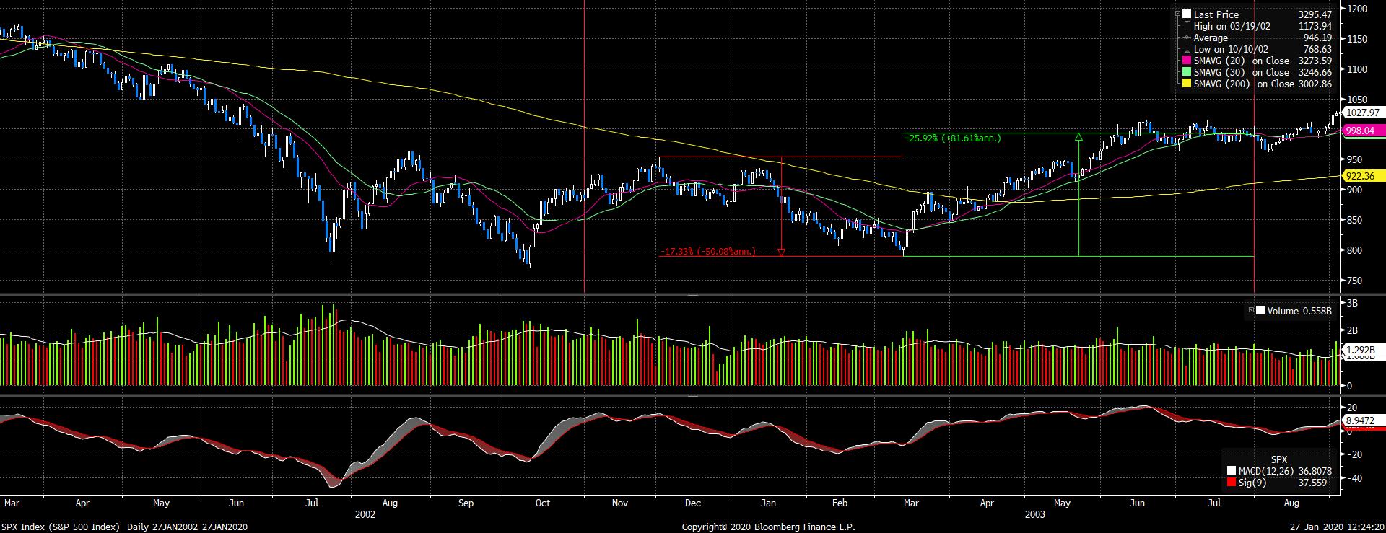Click the magenta 998.04 axis tag
Image resolution: width=1386 pixels, height=533 pixels.
click(x=1362, y=131)
